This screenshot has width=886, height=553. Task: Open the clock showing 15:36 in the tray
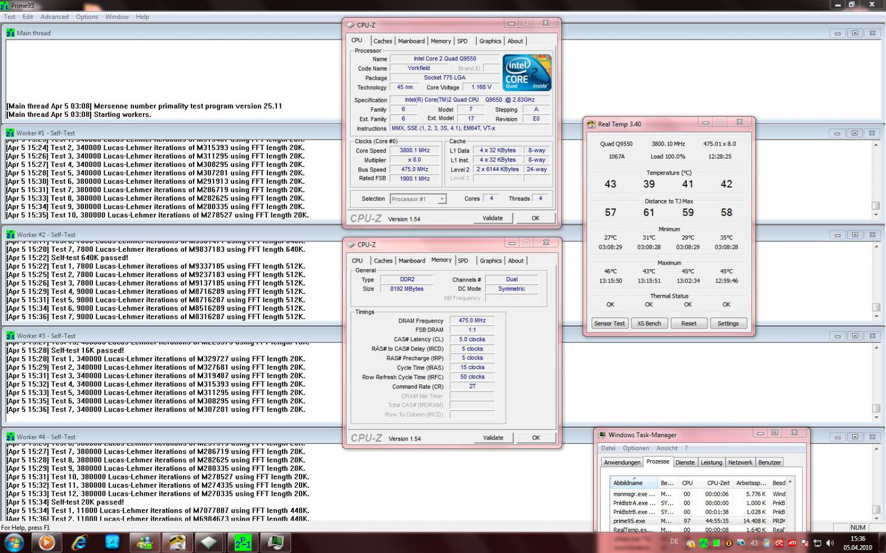[x=857, y=543]
